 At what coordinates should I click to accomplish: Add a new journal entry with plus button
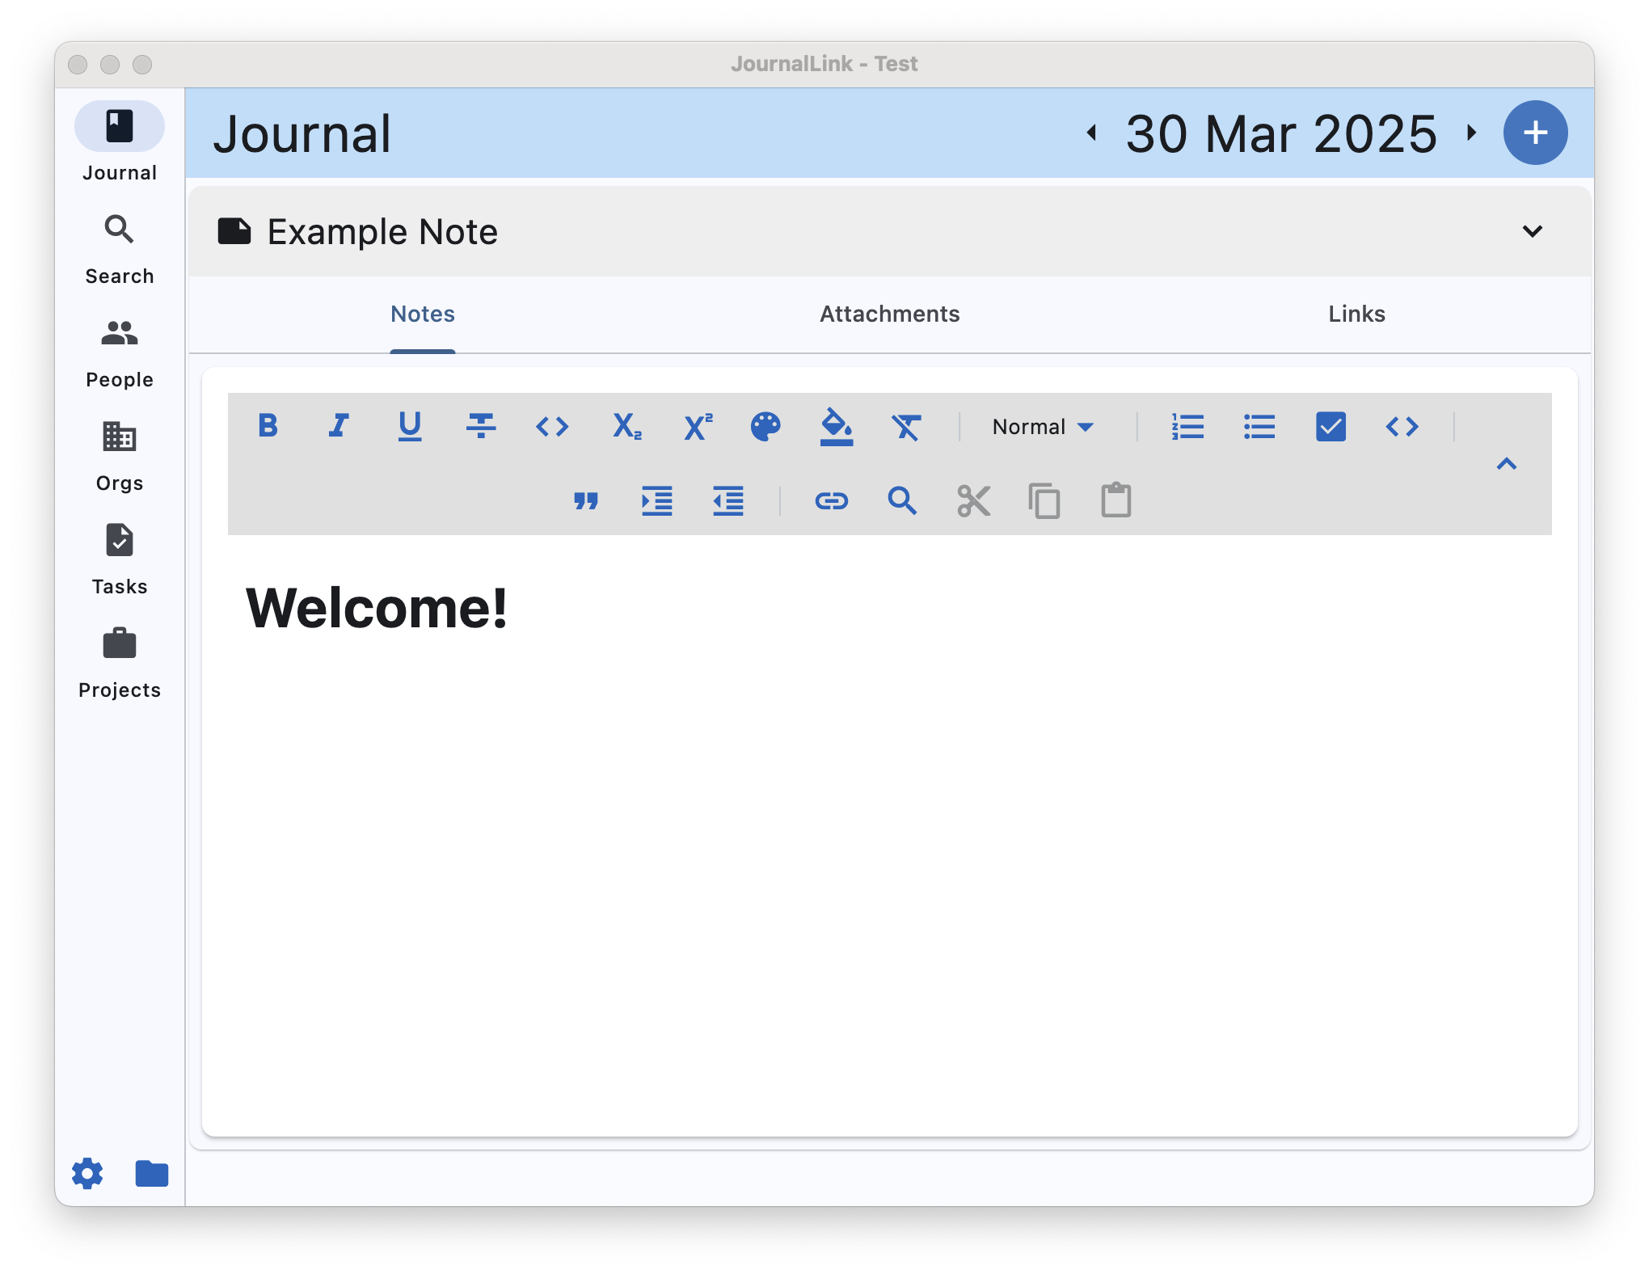tap(1534, 133)
